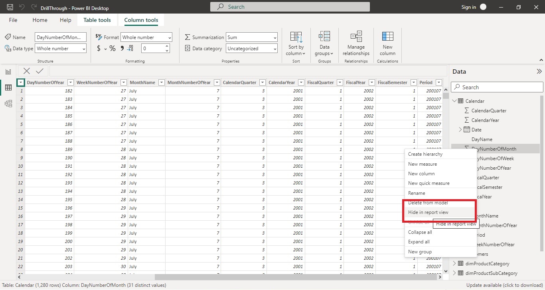This screenshot has width=545, height=290.
Task: Switch to the Table tools tab
Action: tap(97, 20)
